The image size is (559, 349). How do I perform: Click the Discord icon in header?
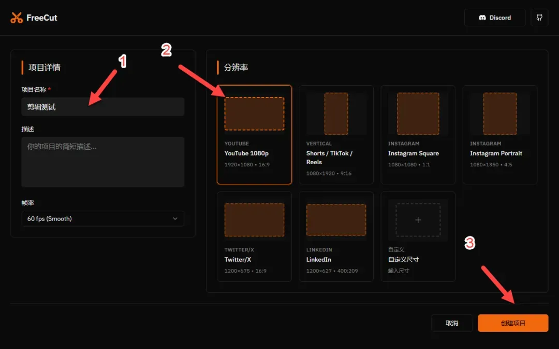click(x=482, y=18)
